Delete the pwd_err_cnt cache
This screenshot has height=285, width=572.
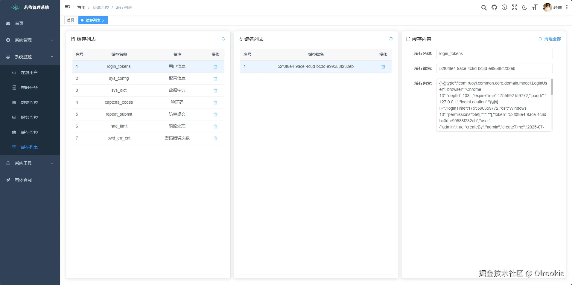(215, 138)
